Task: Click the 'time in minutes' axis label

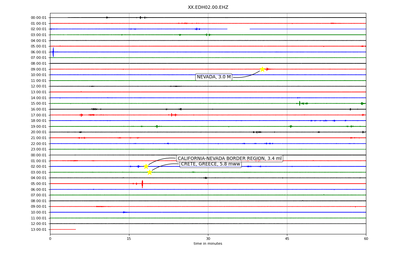Action: [x=208, y=244]
